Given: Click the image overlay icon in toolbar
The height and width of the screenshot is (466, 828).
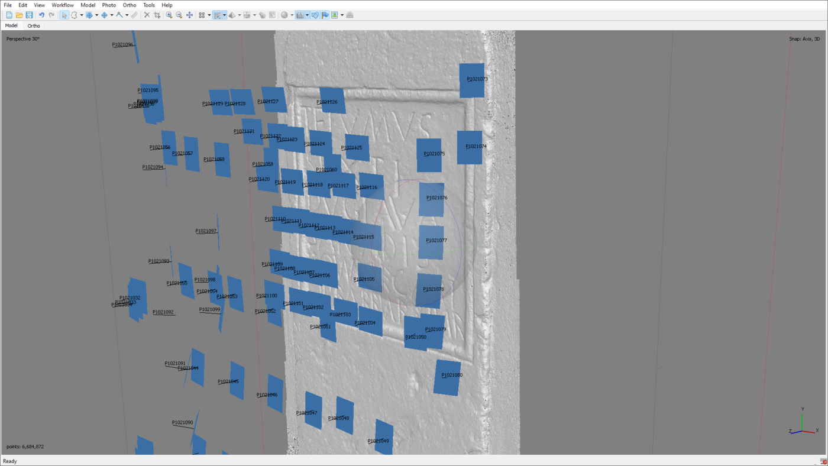Looking at the screenshot, I should [334, 15].
